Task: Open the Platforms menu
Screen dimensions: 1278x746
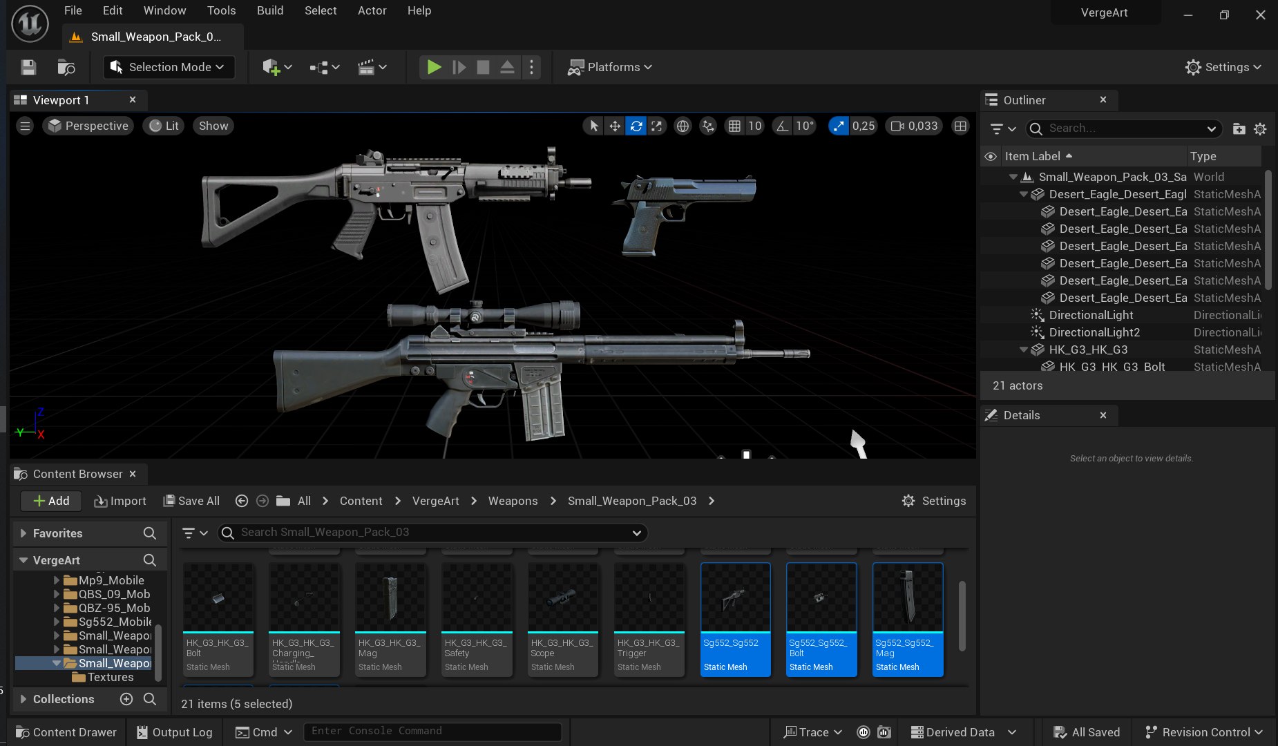Action: 609,67
